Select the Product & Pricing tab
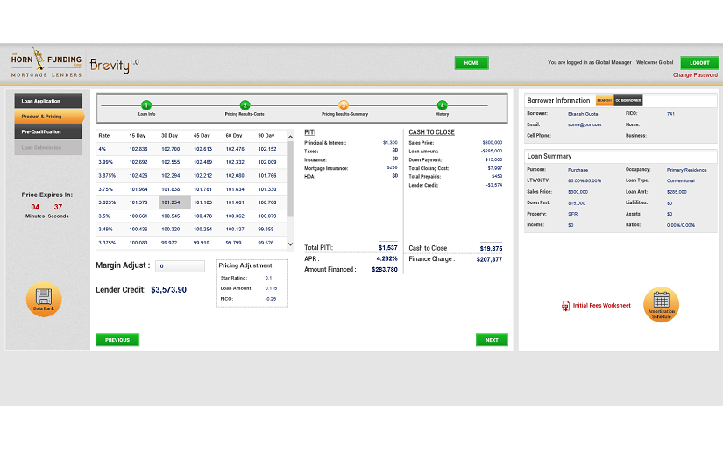The height and width of the screenshot is (460, 723). (48, 117)
